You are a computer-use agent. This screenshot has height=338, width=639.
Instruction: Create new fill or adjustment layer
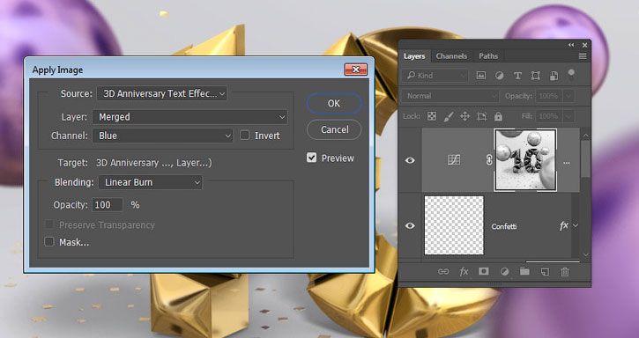tap(504, 272)
